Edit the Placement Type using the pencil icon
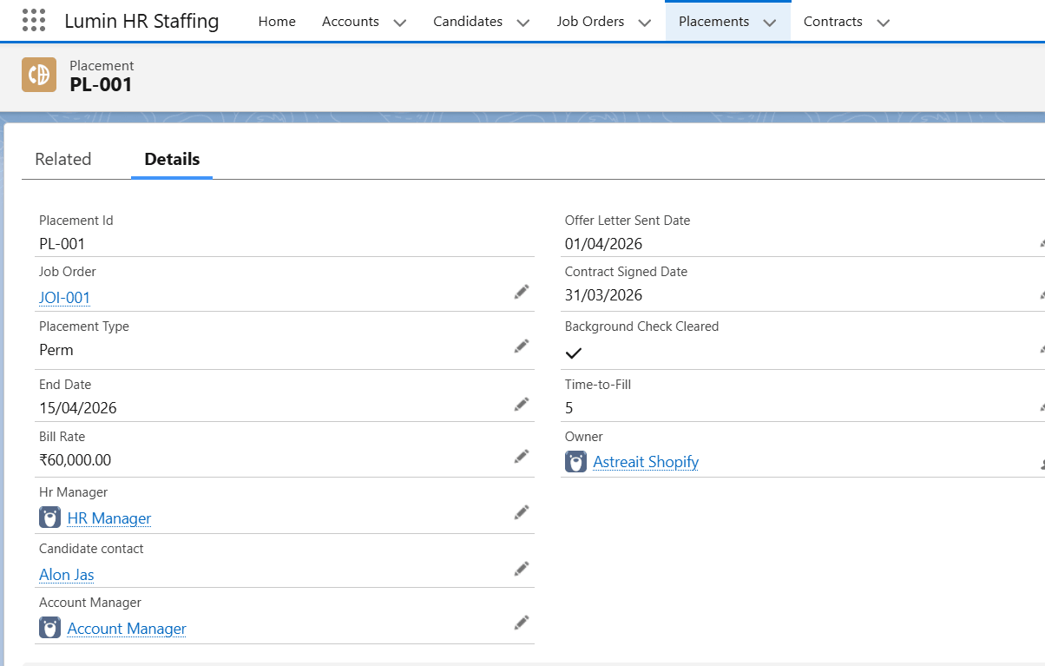The width and height of the screenshot is (1045, 666). (522, 346)
